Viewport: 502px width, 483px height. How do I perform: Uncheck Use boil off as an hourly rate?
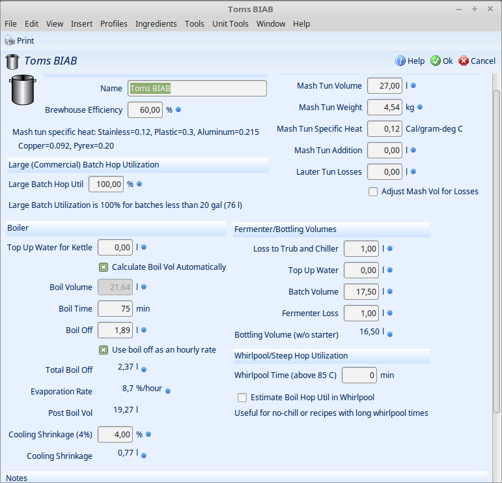(104, 350)
